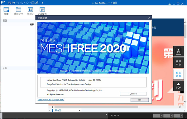
Task: Click the MESHFREE 2020 splash banner image
Action: (93, 48)
